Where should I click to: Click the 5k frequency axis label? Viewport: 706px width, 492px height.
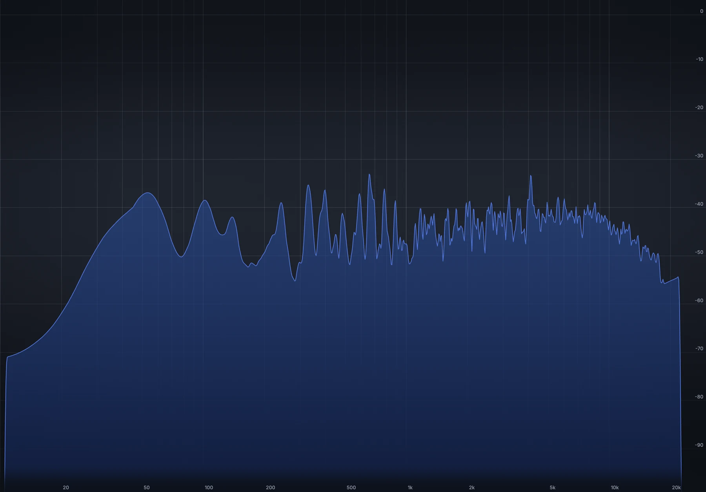(552, 487)
